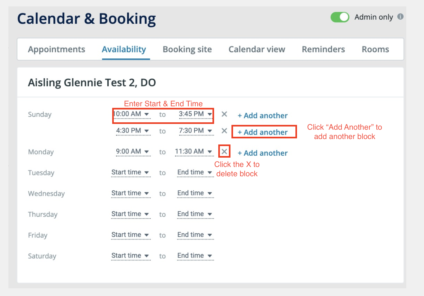Open Thursday's End time selector
Viewport: 424px width, 296px height.
point(195,214)
